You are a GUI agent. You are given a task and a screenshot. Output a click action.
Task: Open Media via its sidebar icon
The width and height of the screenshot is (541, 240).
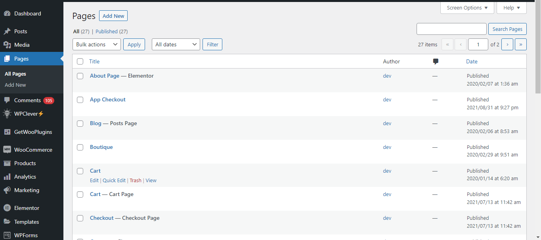coord(7,45)
